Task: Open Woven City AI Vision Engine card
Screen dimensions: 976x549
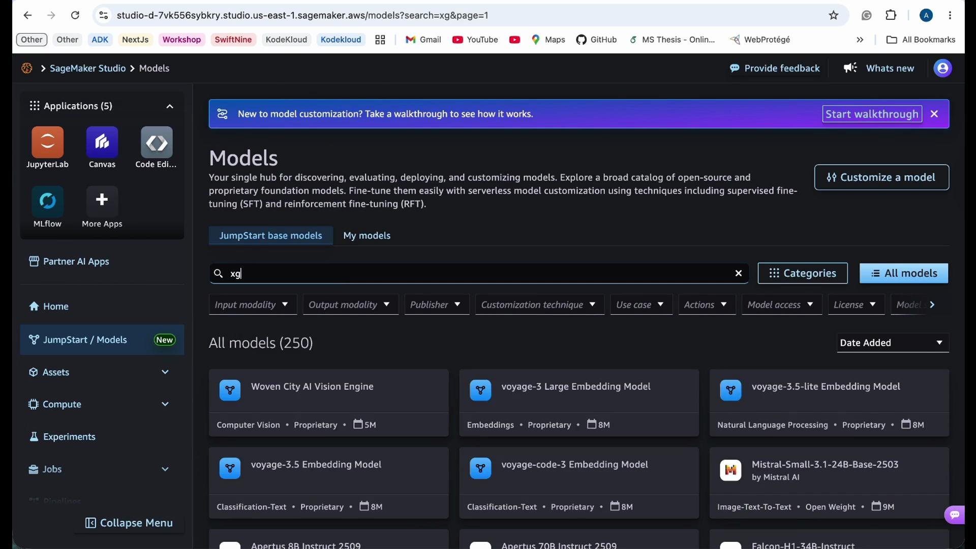Action: [x=328, y=403]
